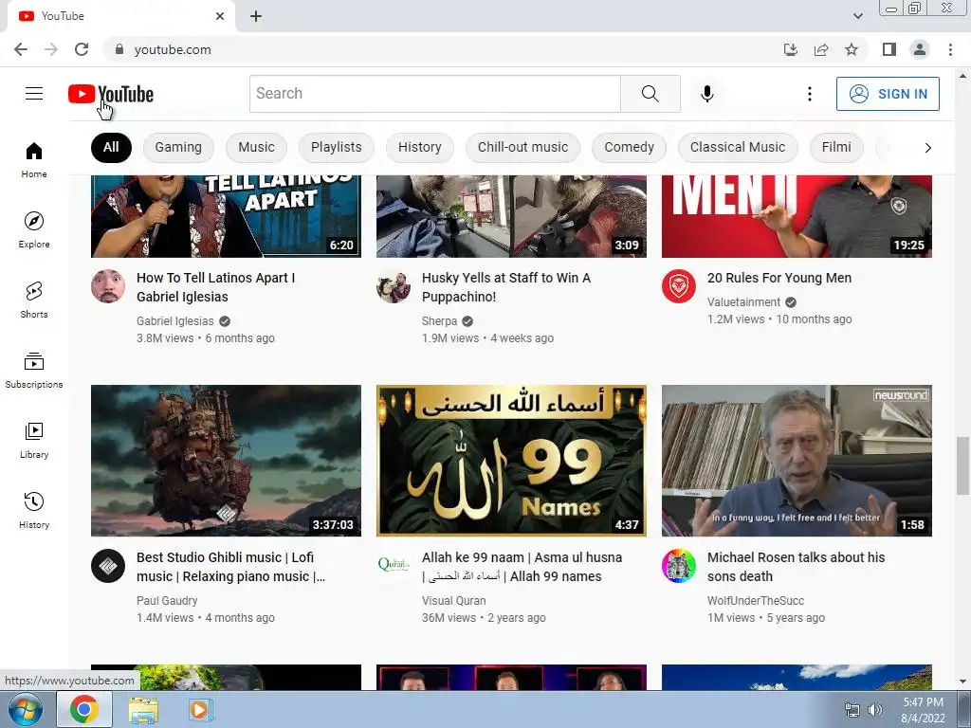The width and height of the screenshot is (971, 728).
Task: Open the tab search dropdown chevron
Action: (x=857, y=16)
